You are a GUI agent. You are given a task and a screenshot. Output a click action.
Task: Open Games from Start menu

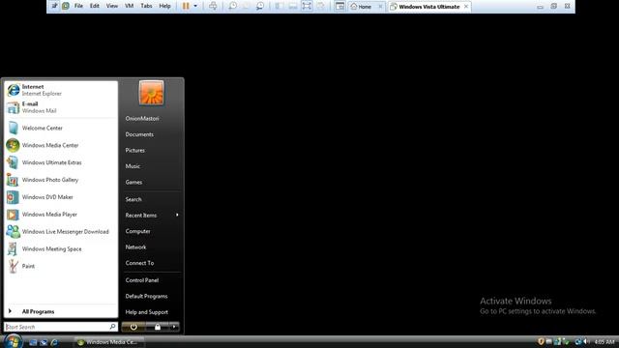(133, 183)
